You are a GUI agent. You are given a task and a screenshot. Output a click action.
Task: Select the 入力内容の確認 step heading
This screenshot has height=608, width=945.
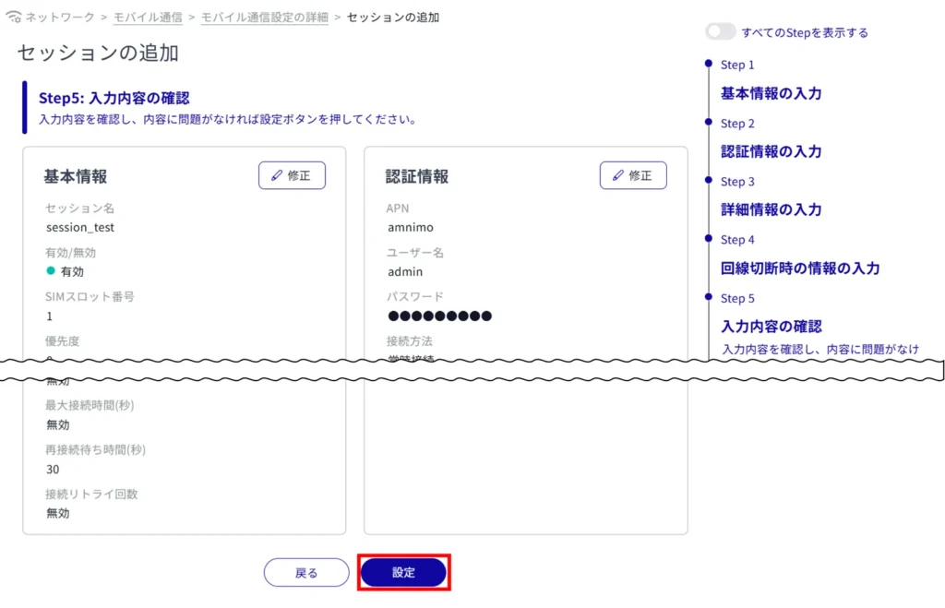coord(771,327)
